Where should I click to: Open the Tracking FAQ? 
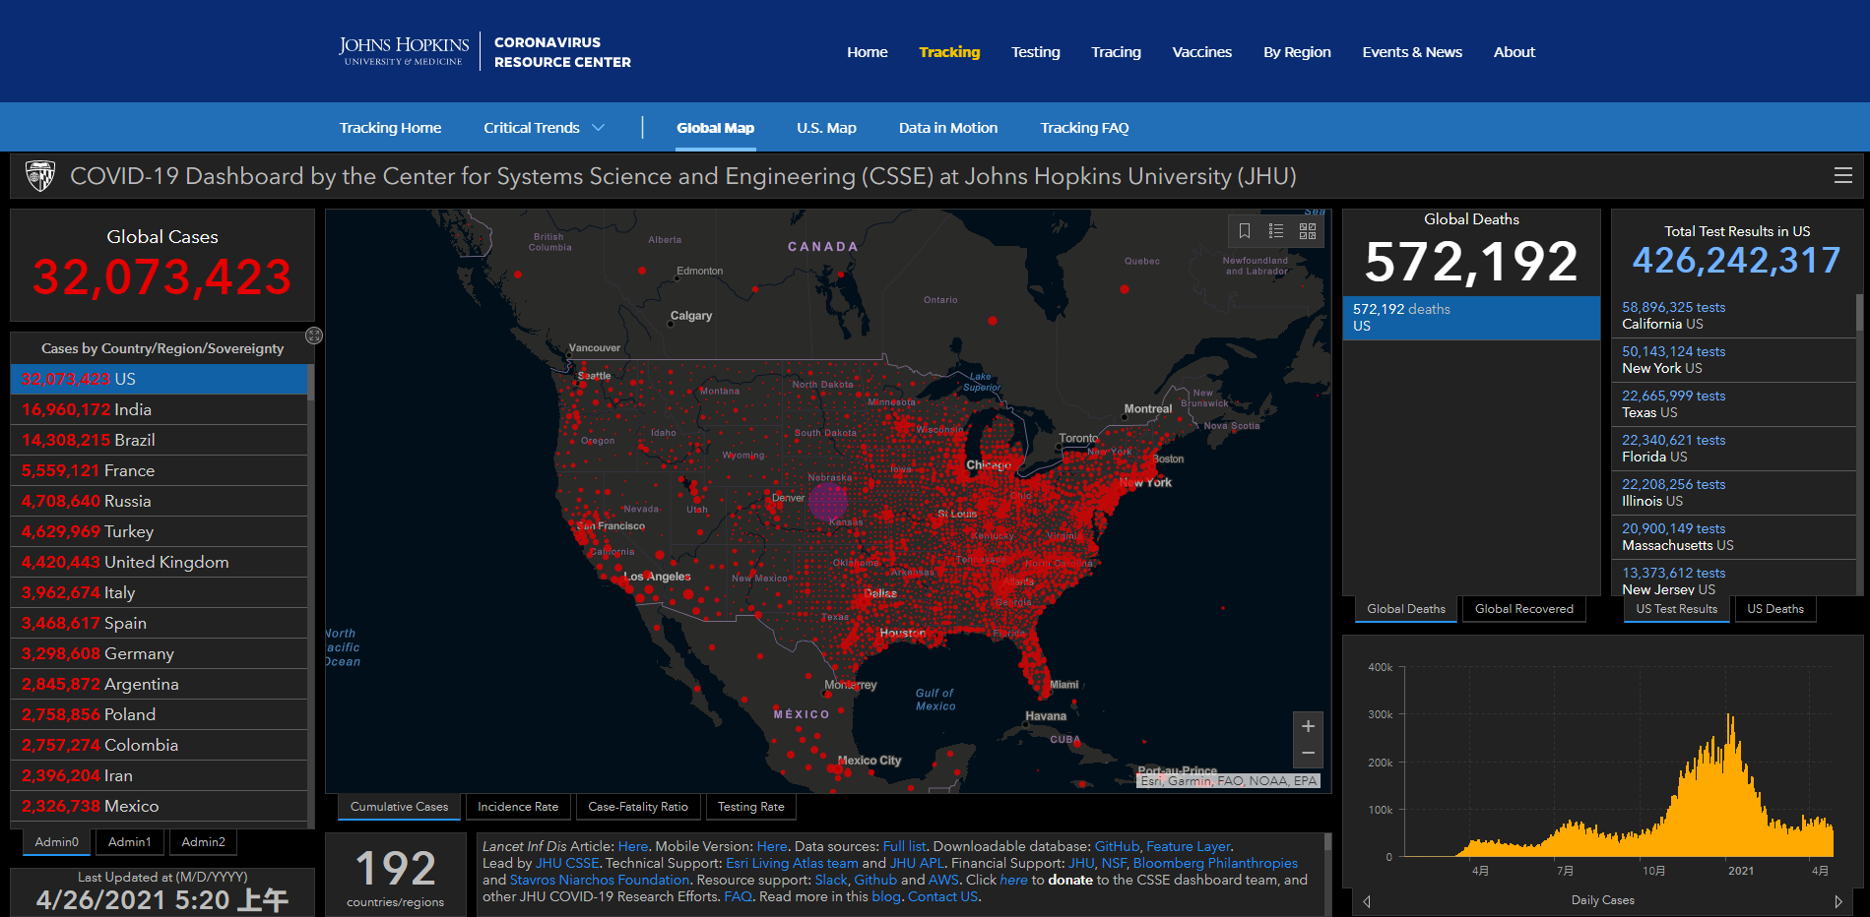click(x=1084, y=128)
